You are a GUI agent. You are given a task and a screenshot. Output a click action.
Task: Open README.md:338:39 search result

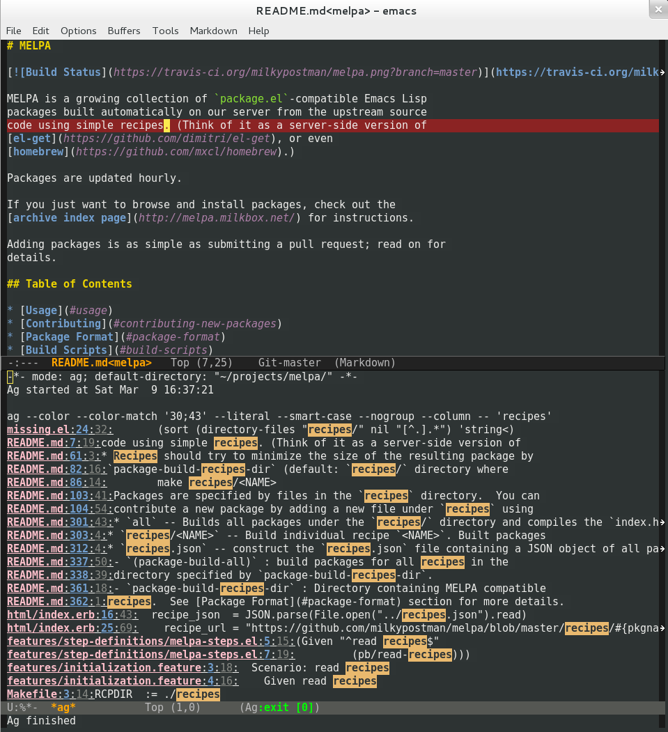click(x=60, y=575)
